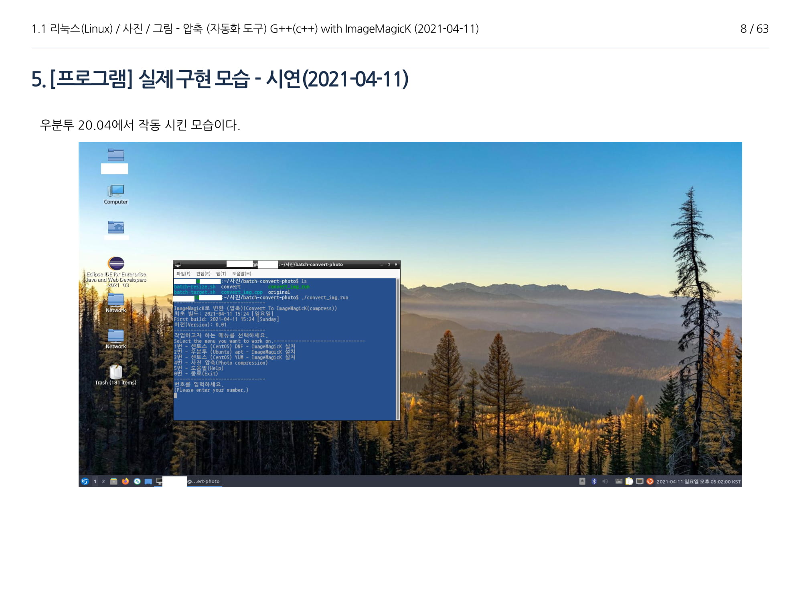Viewport: 802px width, 601px height.
Task: Click the date and time clock
Action: (698, 481)
